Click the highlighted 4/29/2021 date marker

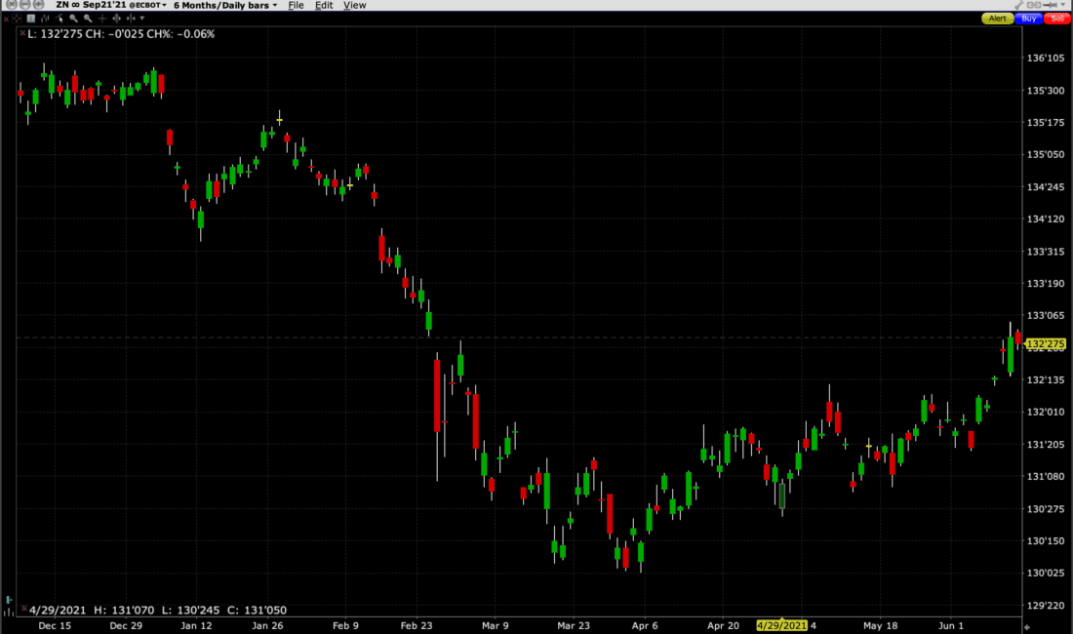point(780,625)
